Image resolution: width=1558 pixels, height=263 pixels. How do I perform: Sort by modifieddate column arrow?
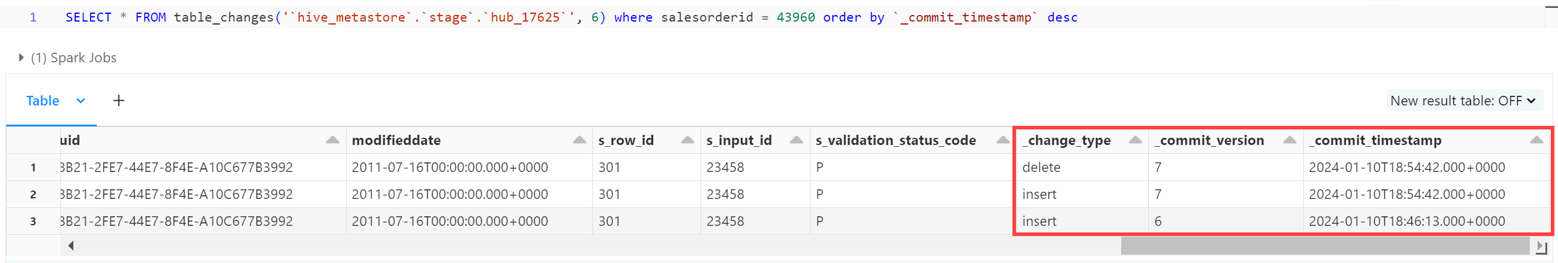pos(579,140)
